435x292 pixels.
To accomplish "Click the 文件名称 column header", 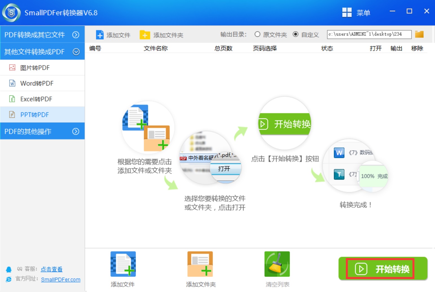I will (155, 48).
